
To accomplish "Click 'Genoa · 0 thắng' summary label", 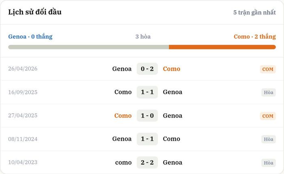I will point(30,37).
